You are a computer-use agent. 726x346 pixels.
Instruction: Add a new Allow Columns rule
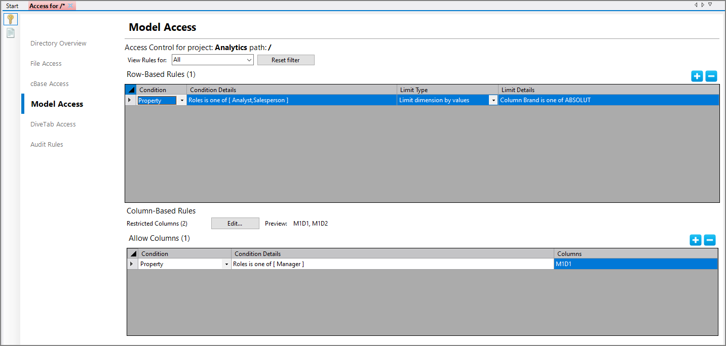pos(696,240)
